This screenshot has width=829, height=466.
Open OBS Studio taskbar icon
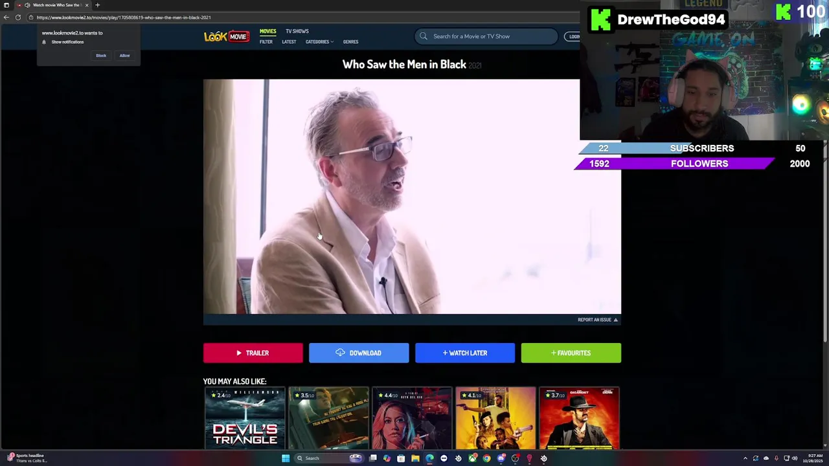pyautogui.click(x=515, y=458)
